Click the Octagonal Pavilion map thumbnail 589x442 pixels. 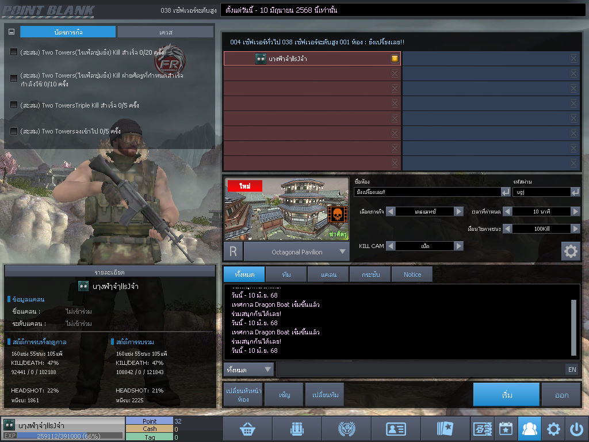[286, 209]
